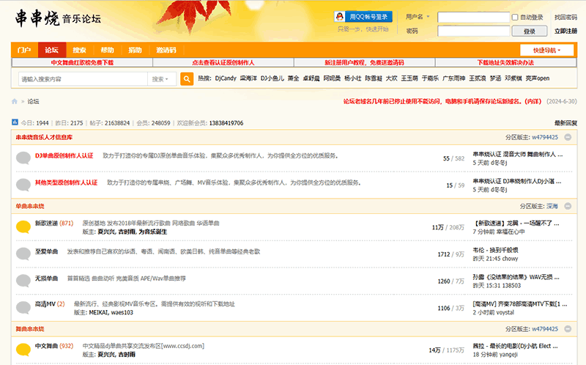Open moderator w4794425 in 串串烧音乐人才信息库 header
This screenshot has width=586, height=365.
tap(545, 137)
